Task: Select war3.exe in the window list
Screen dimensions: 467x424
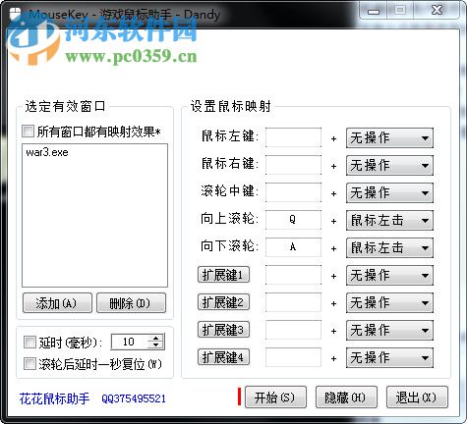Action: tap(47, 152)
